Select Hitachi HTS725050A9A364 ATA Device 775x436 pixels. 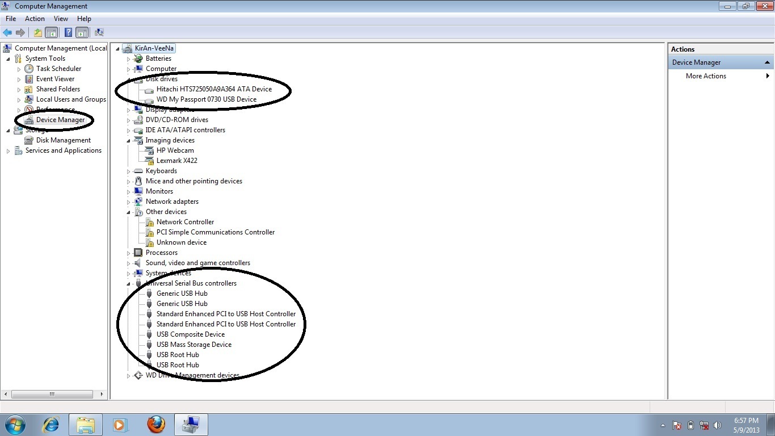pyautogui.click(x=214, y=89)
